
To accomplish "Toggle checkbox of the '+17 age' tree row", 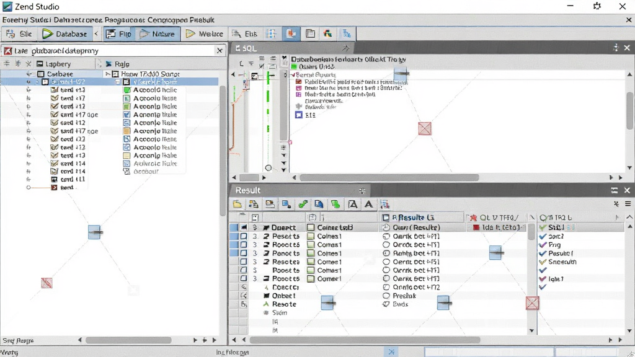I will 55,115.
